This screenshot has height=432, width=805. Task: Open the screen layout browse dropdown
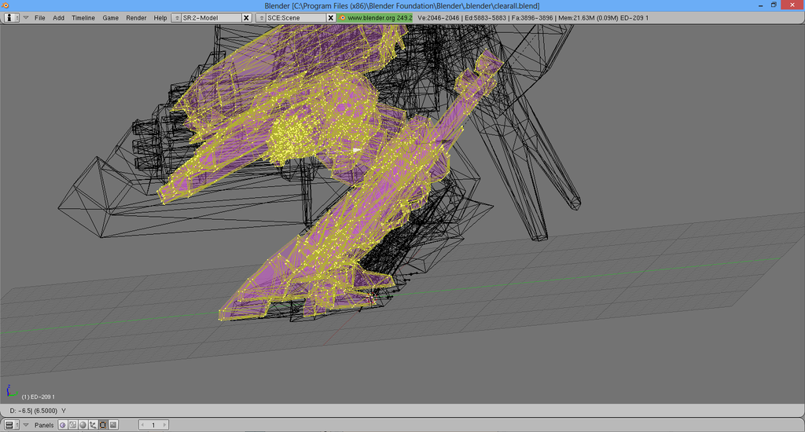177,18
